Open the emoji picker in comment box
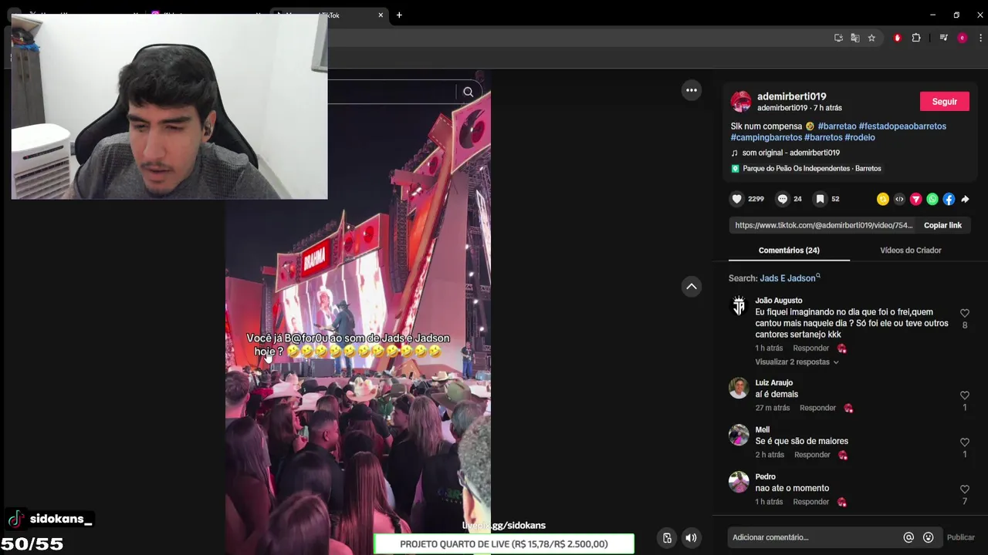This screenshot has height=555, width=988. point(929,537)
